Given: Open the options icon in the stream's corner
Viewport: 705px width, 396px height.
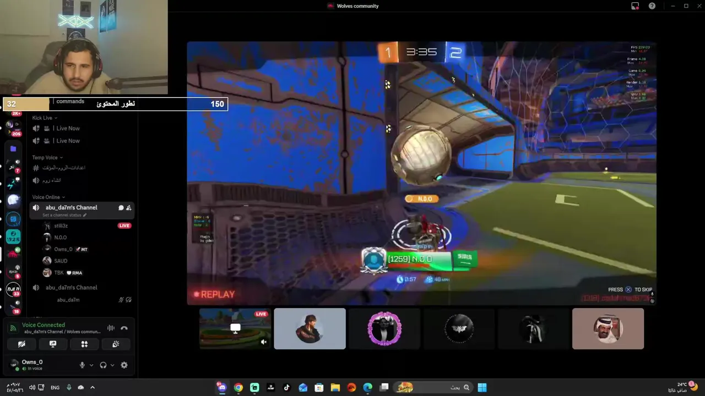Looking at the screenshot, I should (652, 301).
